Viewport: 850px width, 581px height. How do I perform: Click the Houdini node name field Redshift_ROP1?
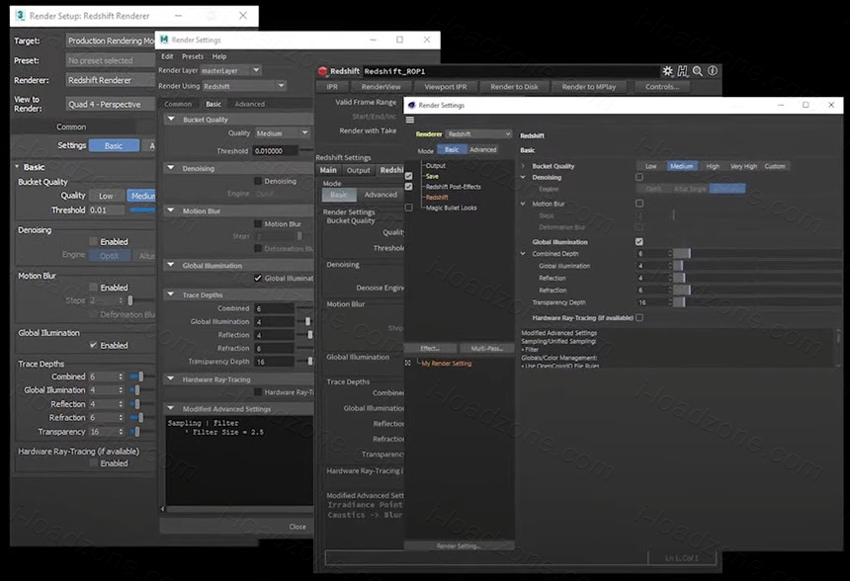coord(511,71)
